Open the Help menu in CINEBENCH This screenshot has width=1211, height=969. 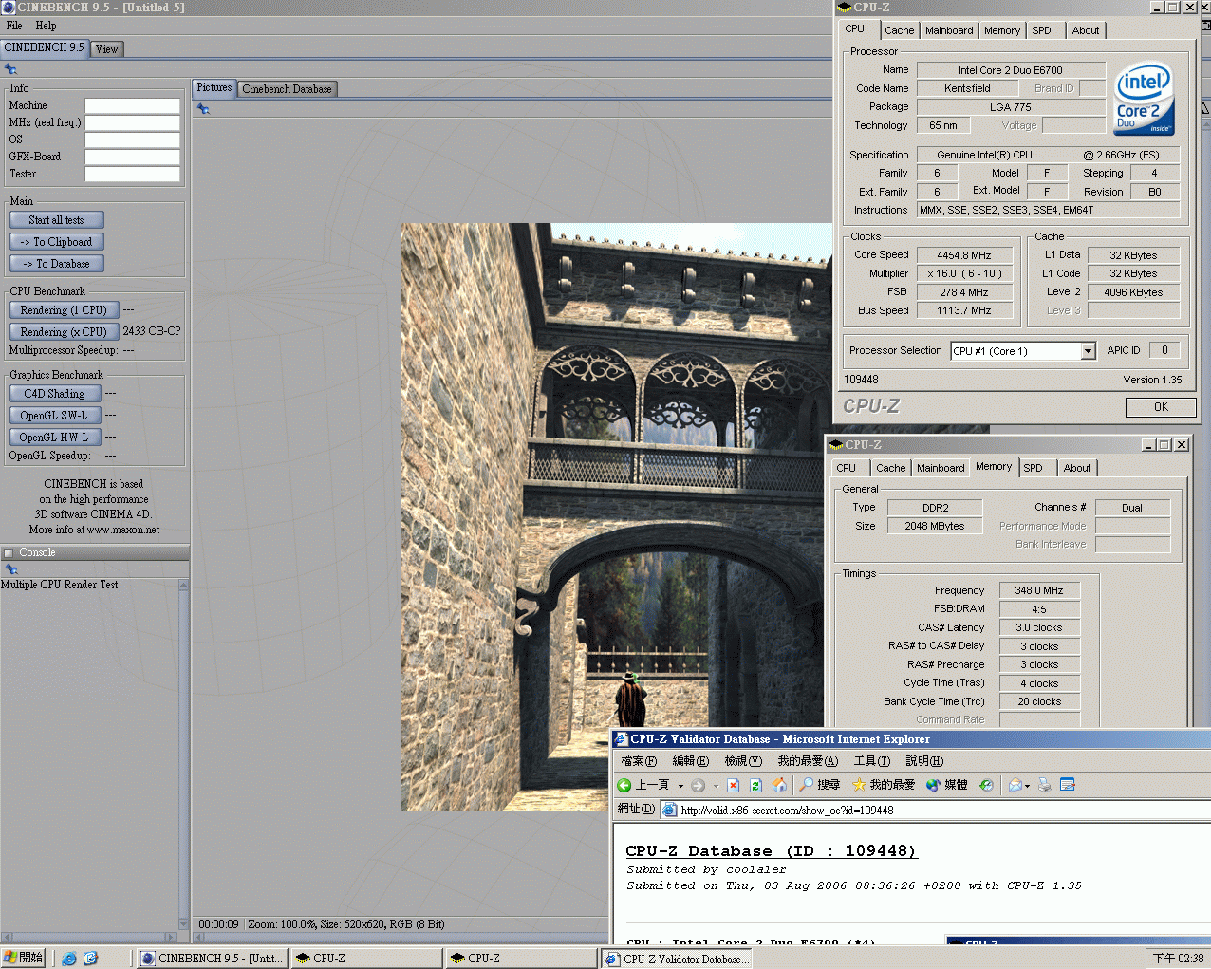coord(46,26)
